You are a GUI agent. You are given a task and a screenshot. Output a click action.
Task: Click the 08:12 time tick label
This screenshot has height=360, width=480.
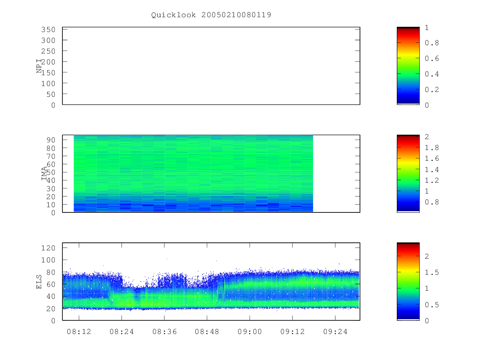[79, 332]
